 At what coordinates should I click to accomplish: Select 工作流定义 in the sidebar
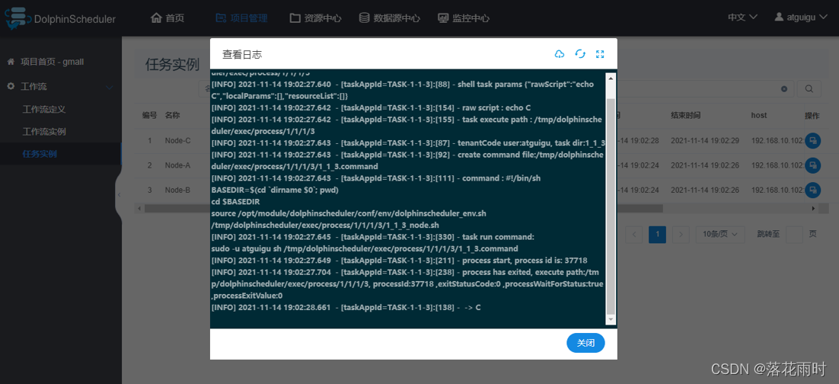click(44, 109)
